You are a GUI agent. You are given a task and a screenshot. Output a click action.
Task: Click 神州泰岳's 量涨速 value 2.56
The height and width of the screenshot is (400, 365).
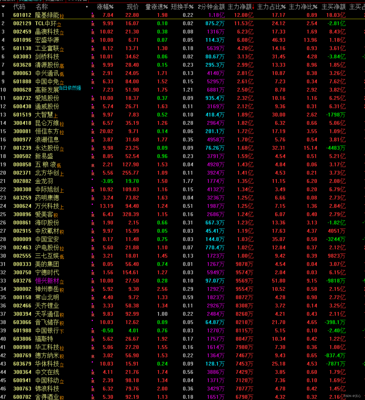click(x=162, y=289)
